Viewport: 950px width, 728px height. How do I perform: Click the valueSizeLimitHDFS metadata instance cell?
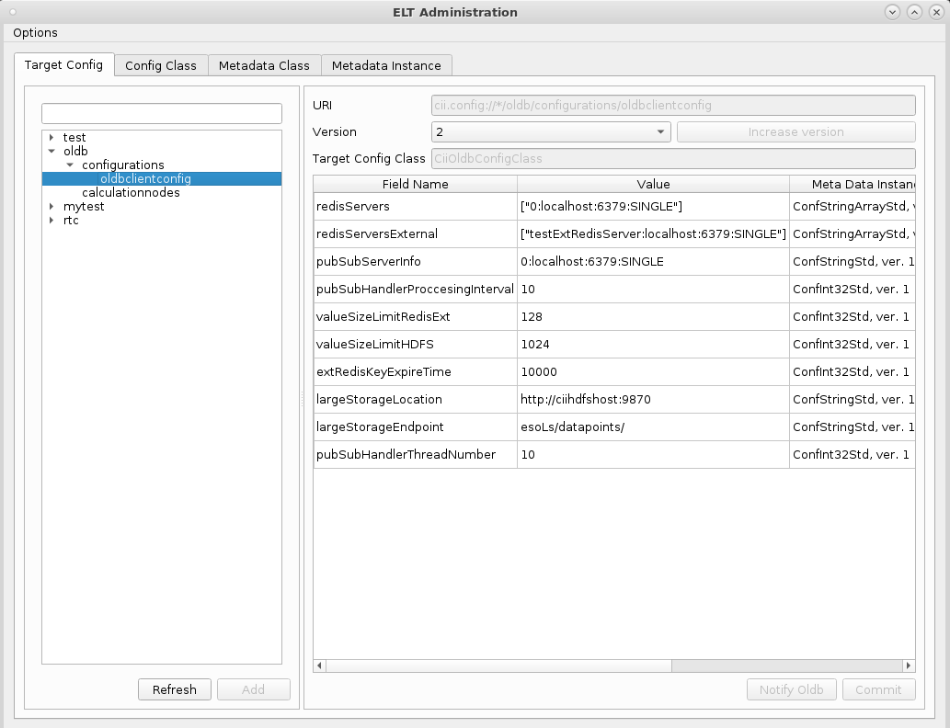point(853,344)
